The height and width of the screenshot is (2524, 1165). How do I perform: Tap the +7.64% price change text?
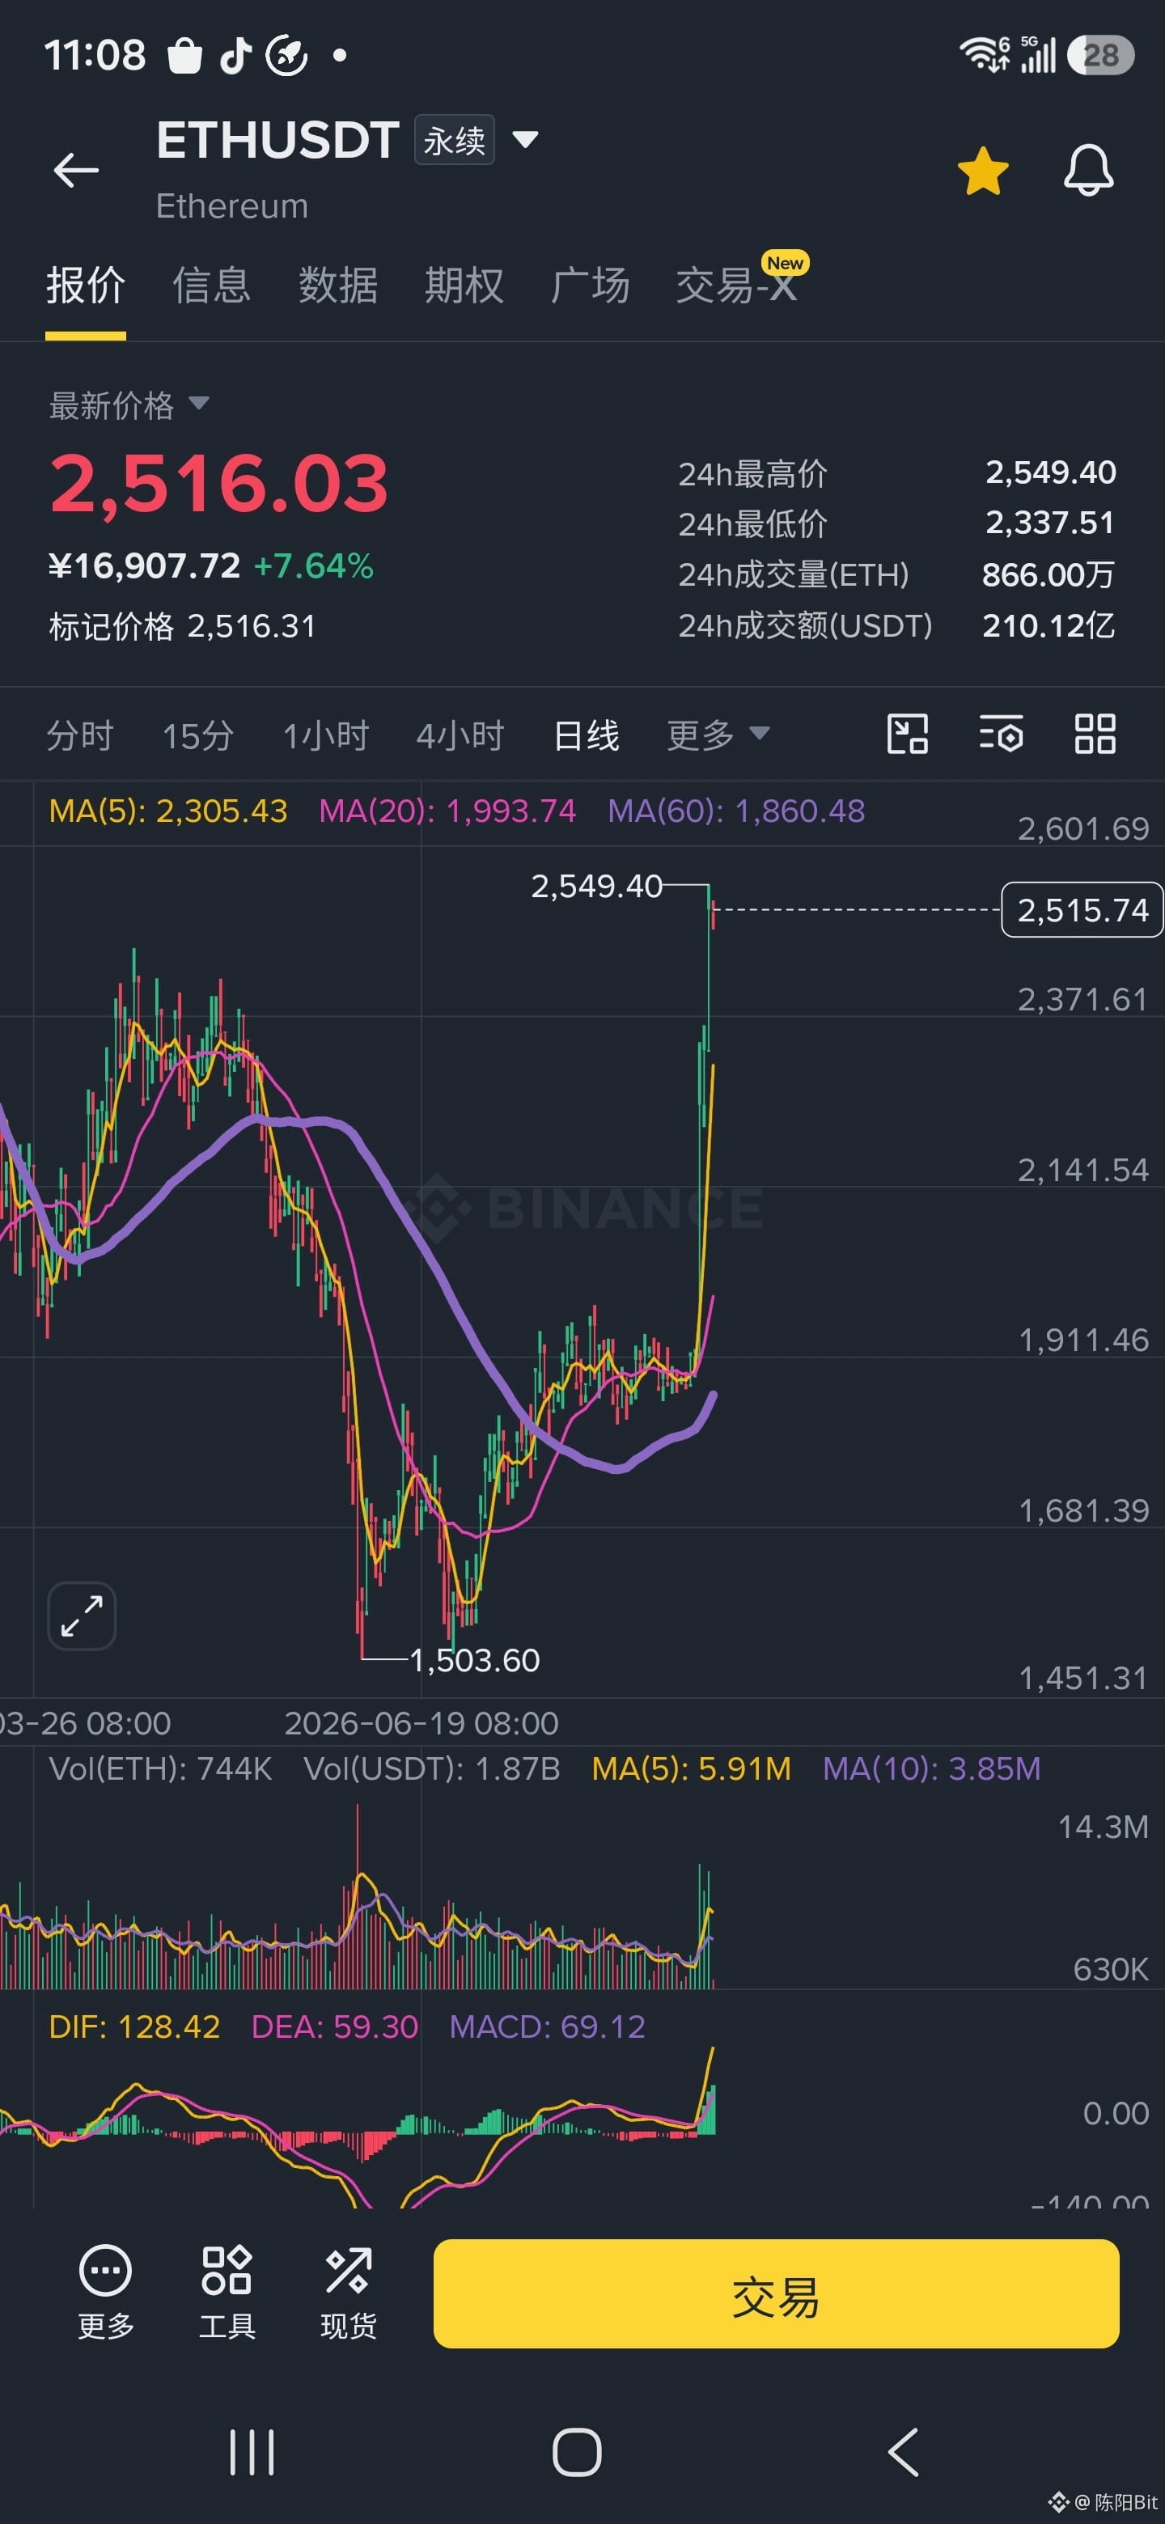(314, 565)
